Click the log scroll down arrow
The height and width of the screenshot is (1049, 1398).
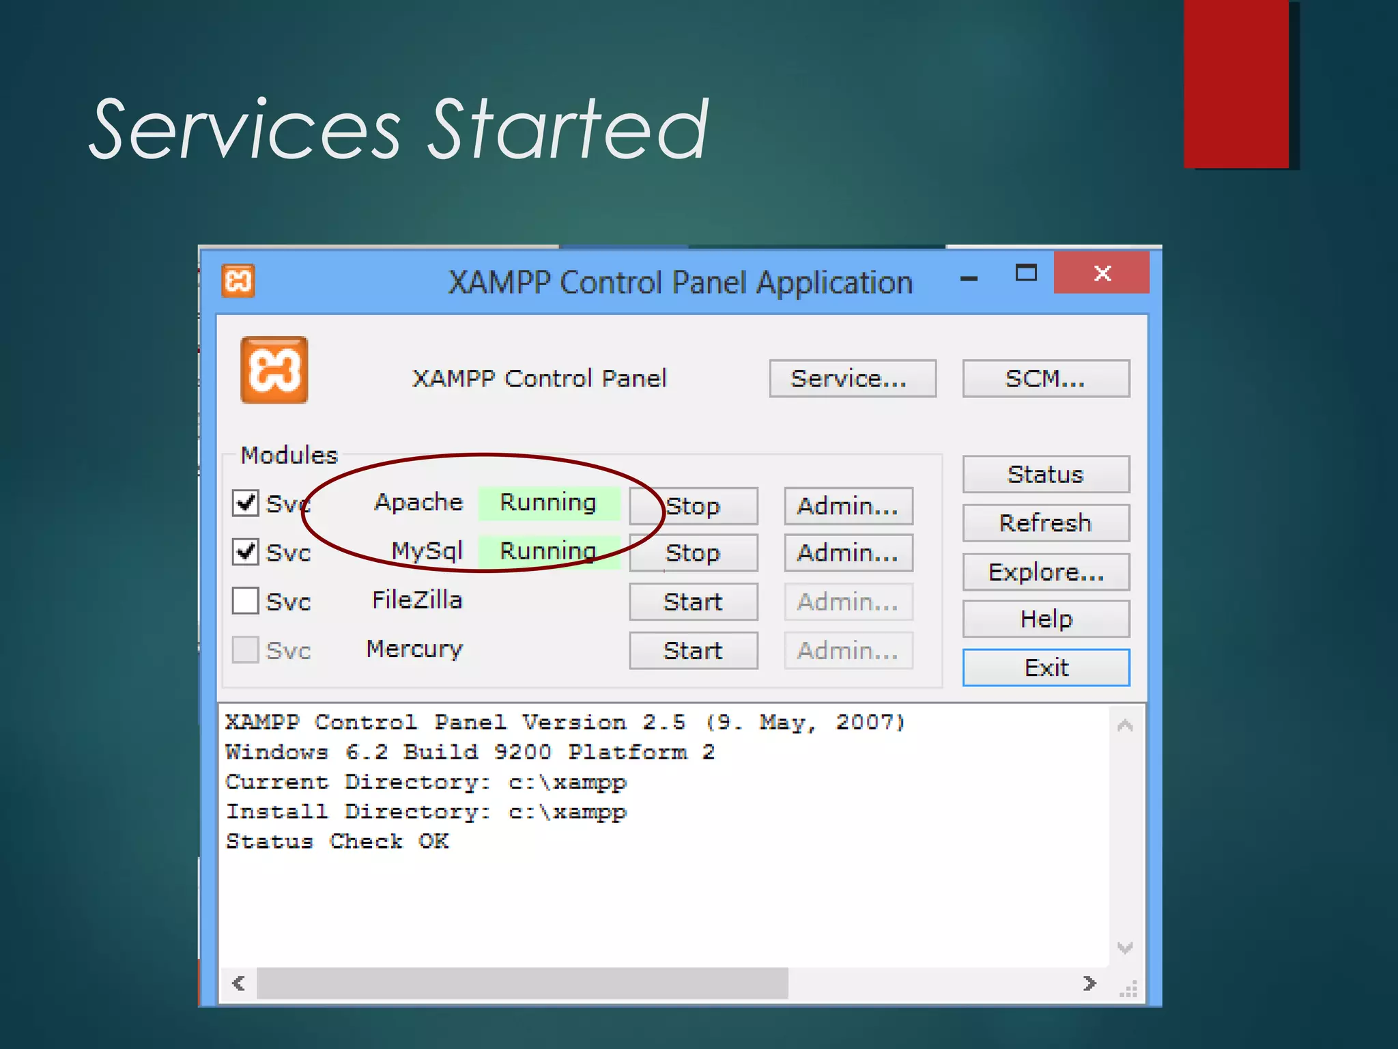[1125, 947]
